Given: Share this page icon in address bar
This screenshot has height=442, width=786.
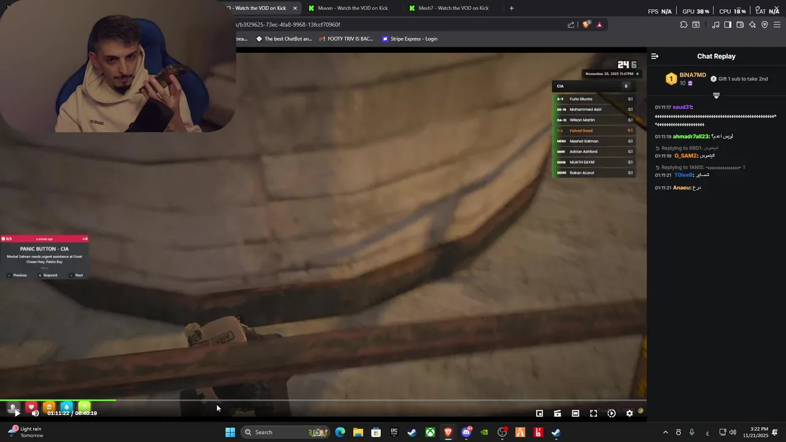Looking at the screenshot, I should pyautogui.click(x=571, y=25).
